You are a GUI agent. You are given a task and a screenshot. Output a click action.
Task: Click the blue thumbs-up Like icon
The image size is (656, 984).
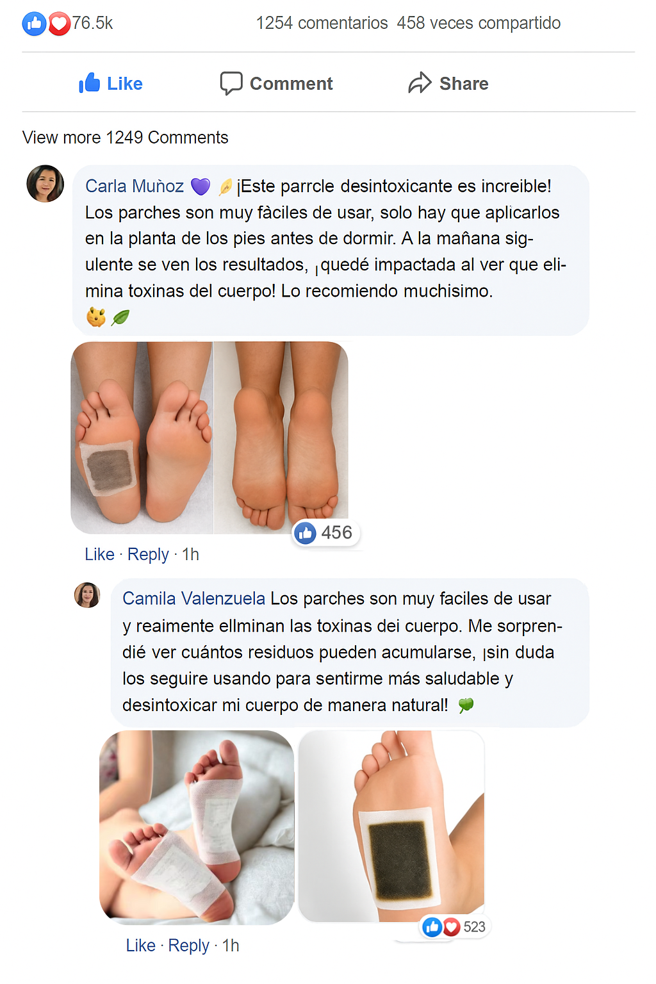89,83
